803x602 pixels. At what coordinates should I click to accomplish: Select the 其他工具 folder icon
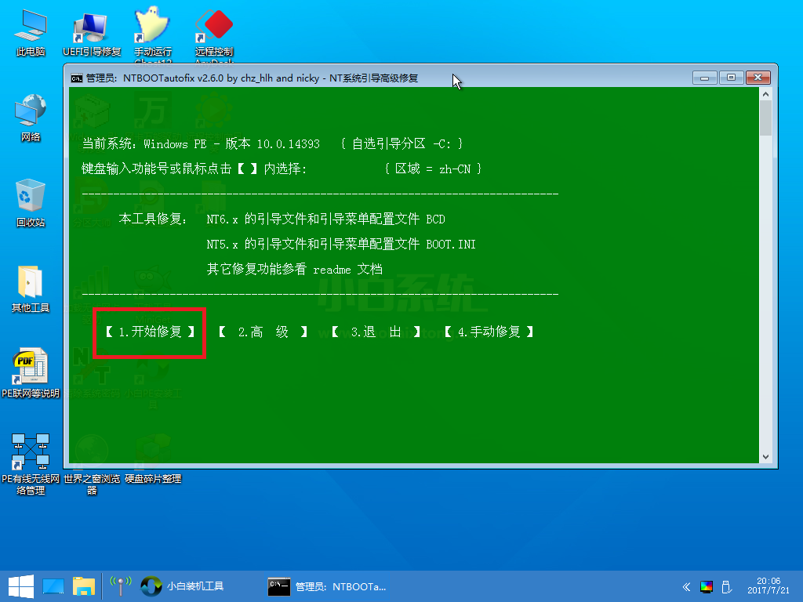(x=31, y=288)
